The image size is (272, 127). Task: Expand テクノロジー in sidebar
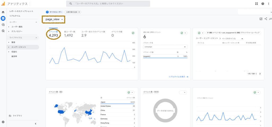point(9,31)
